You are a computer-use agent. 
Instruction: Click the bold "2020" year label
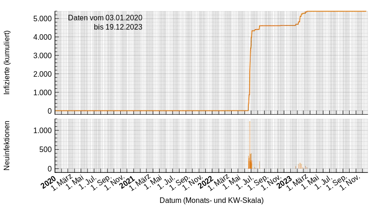[49, 182]
